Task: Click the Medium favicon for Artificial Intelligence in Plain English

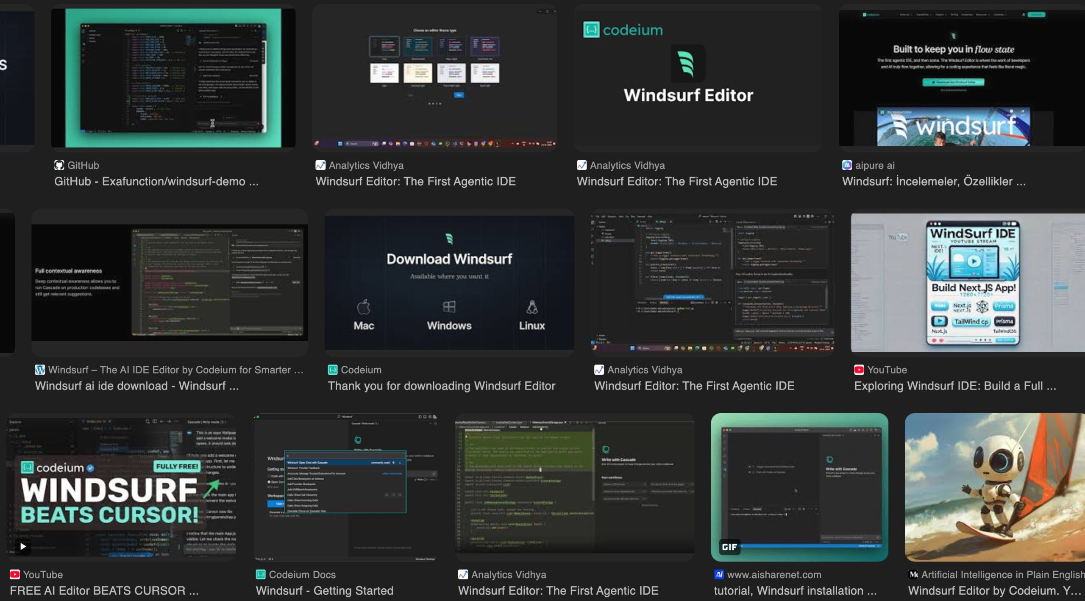Action: (913, 574)
